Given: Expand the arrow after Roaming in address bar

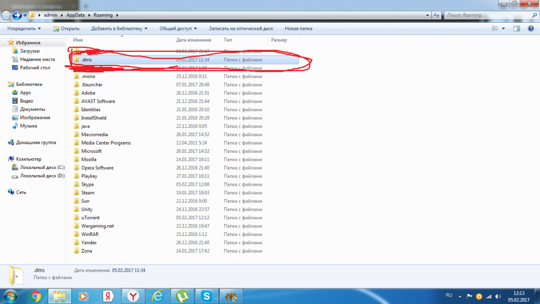Looking at the screenshot, I should point(117,15).
